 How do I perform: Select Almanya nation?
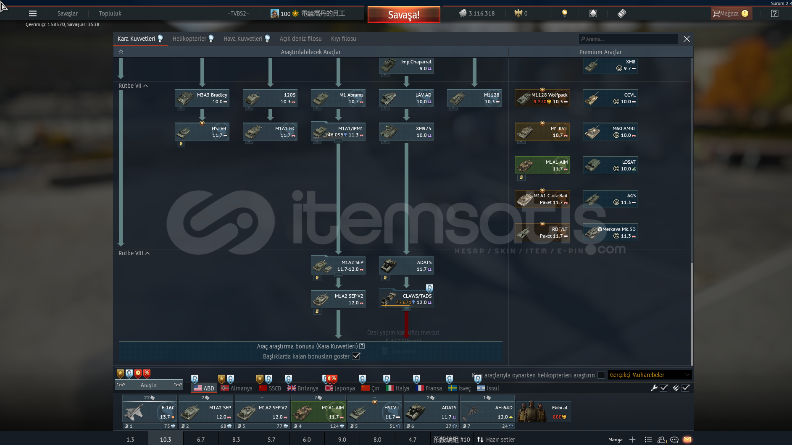237,388
